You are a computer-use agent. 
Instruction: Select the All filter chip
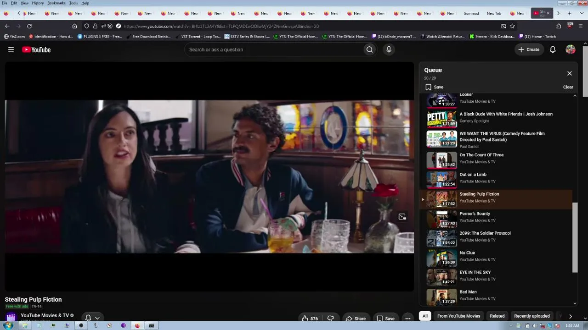coord(425,316)
